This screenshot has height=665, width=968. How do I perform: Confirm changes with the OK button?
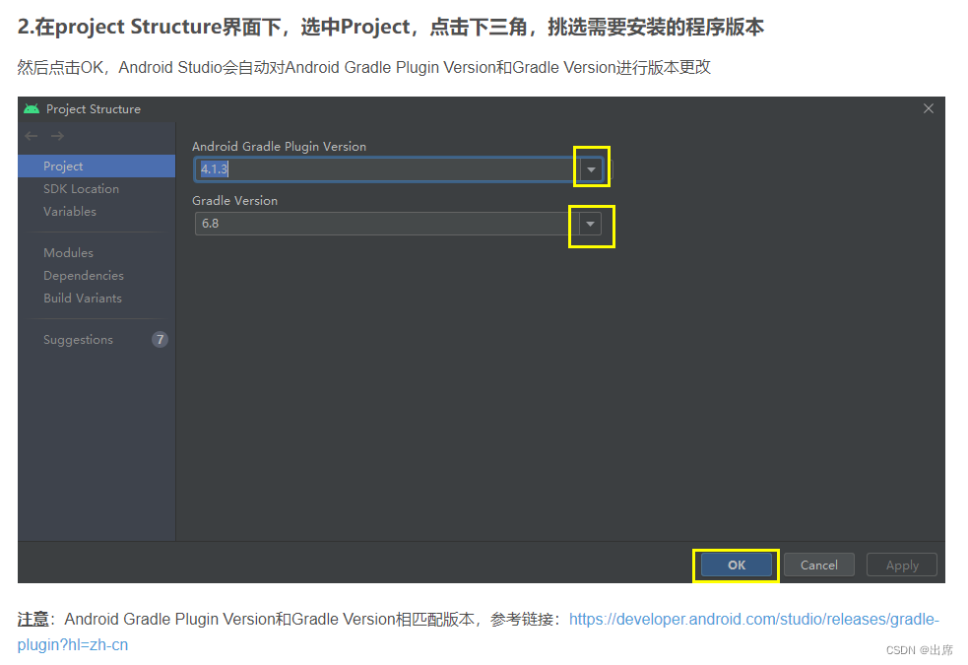(735, 565)
